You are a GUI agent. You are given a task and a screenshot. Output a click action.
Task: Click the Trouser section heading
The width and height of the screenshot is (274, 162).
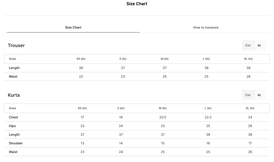point(16,45)
